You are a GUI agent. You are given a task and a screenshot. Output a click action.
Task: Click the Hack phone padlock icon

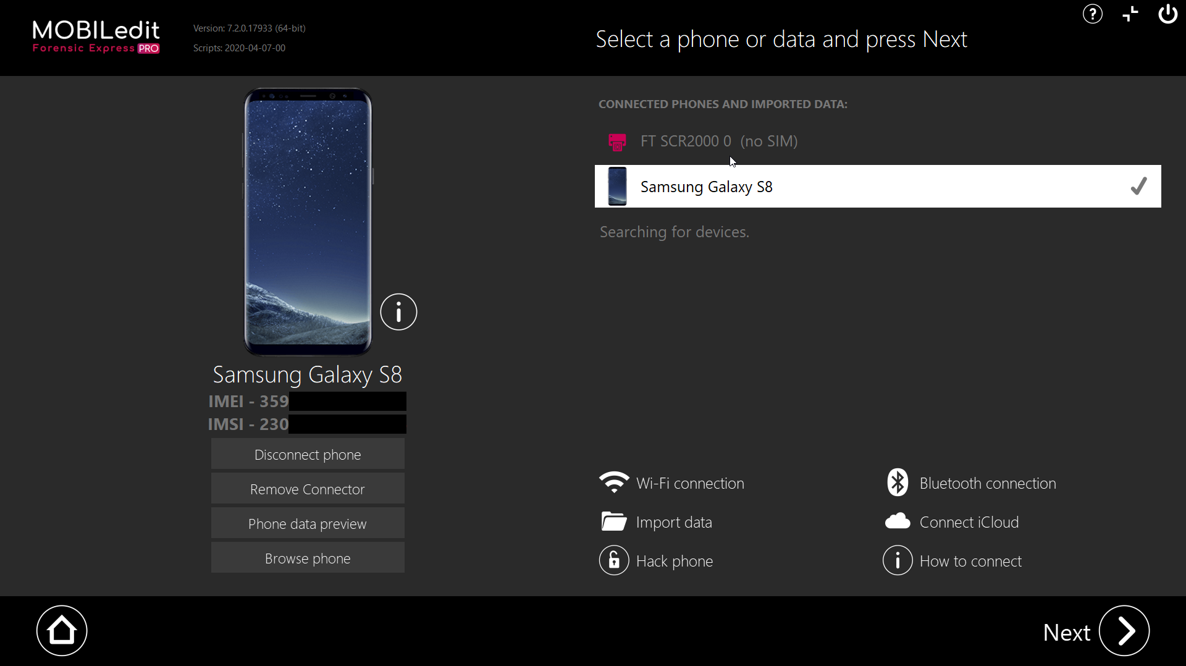[x=614, y=560]
